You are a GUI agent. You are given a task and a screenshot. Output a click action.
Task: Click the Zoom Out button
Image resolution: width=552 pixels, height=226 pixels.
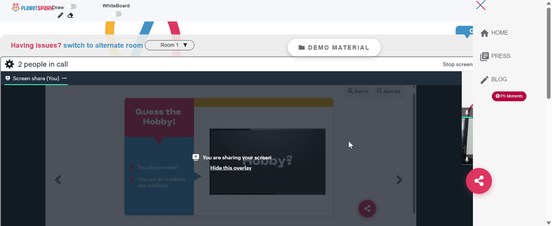tap(388, 91)
